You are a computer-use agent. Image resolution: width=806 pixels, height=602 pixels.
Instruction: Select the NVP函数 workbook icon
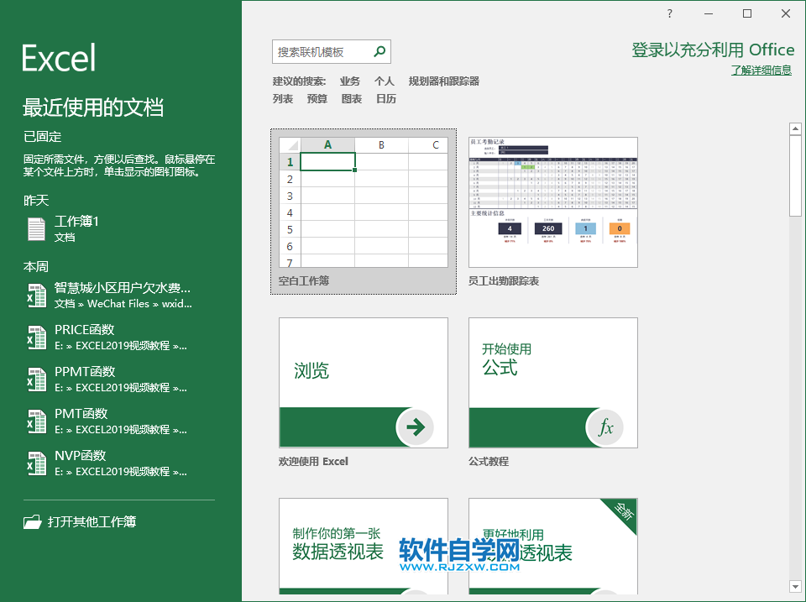[35, 463]
